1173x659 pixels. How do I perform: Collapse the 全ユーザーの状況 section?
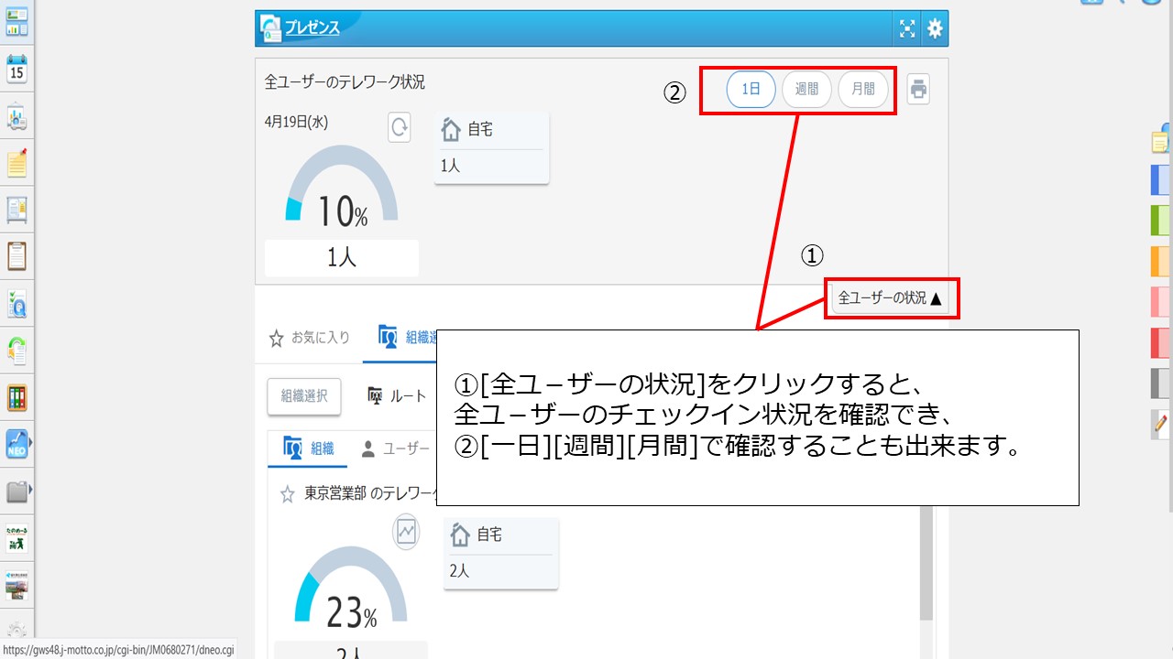click(891, 298)
